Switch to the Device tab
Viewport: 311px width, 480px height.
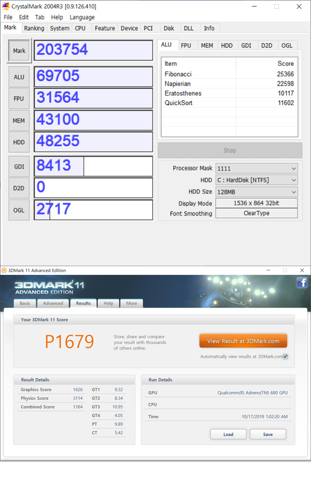129,28
